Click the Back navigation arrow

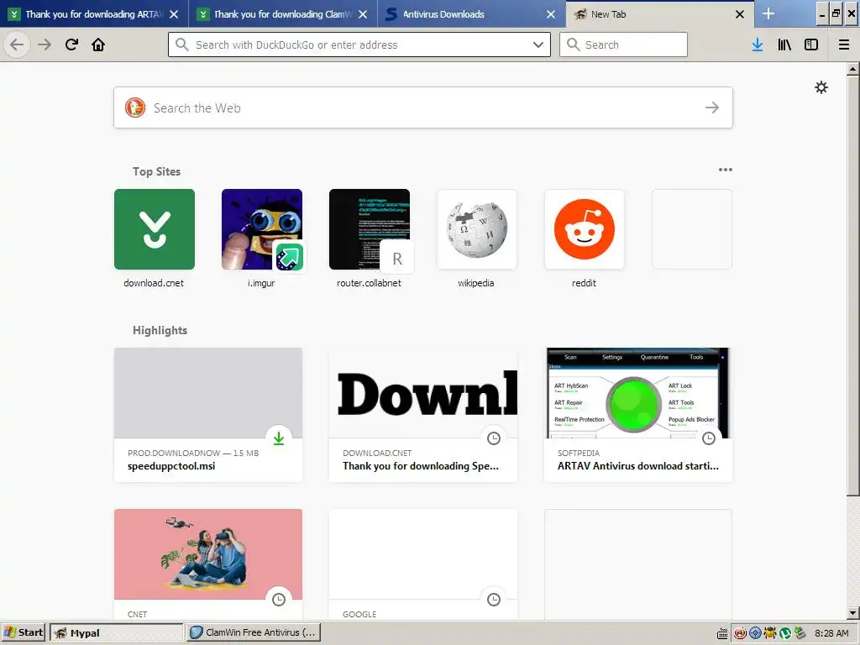17,45
